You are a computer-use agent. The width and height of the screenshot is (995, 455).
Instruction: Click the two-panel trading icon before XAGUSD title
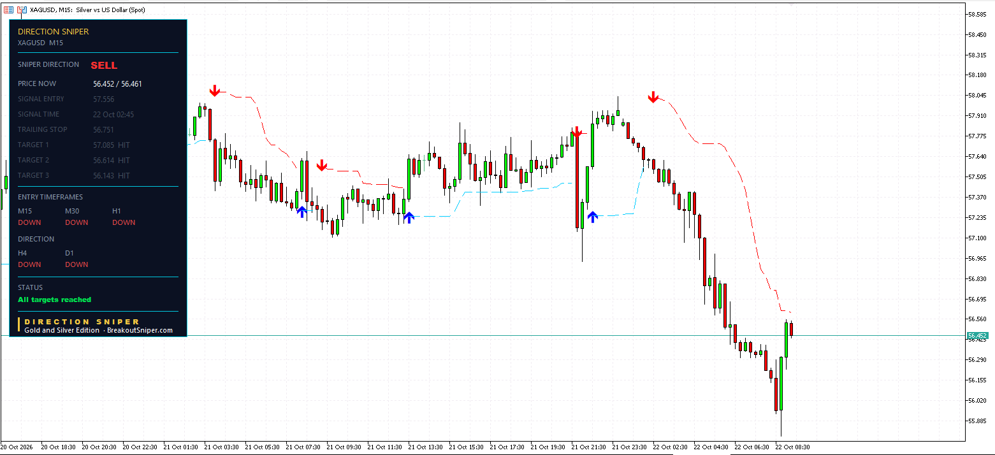22,10
